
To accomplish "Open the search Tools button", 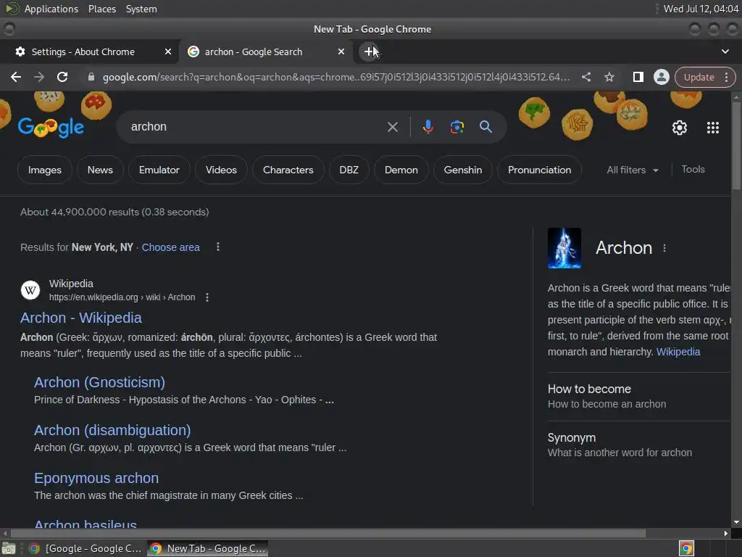I will click(x=693, y=170).
